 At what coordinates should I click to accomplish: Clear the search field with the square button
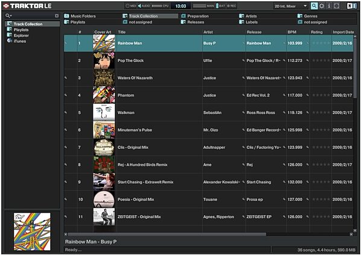point(57,16)
